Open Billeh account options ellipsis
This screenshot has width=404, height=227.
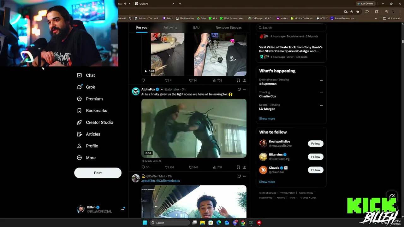(x=122, y=209)
